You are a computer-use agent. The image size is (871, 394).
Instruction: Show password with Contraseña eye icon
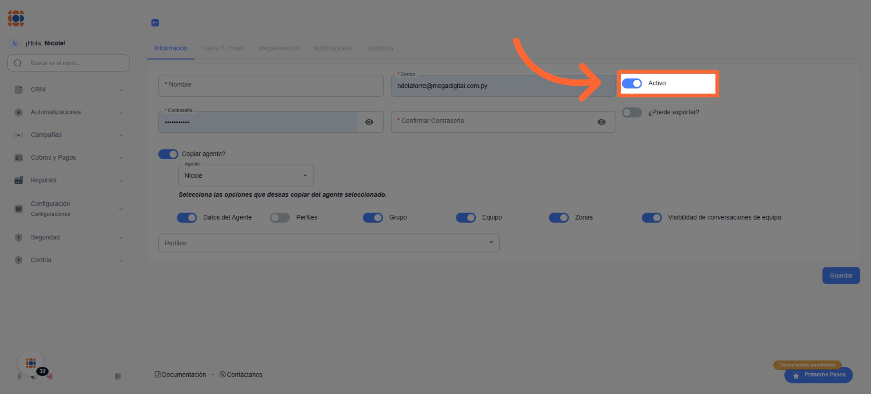[x=369, y=122]
